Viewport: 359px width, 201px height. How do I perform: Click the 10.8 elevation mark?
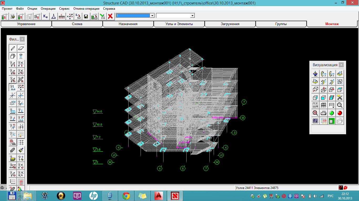(98, 125)
